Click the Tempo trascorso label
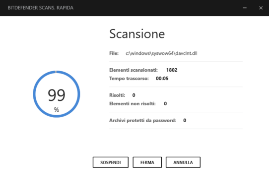269x178 pixels. 129,78
